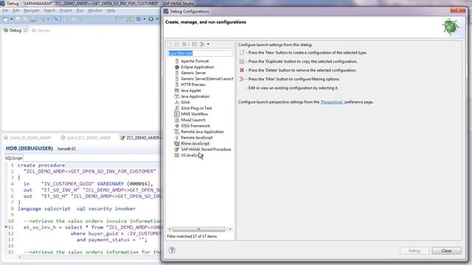Click the breakpoint marker on line 11

(x=6, y=227)
